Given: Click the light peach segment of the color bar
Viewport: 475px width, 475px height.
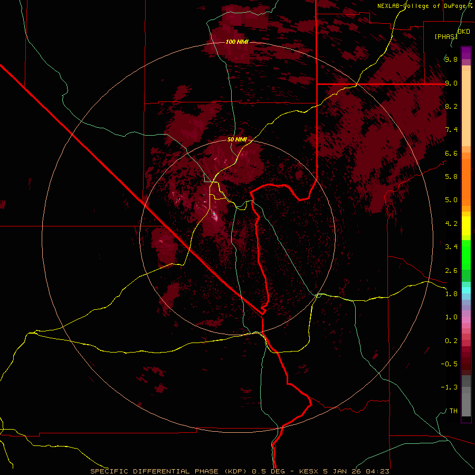Looking at the screenshot, I should 466,108.
